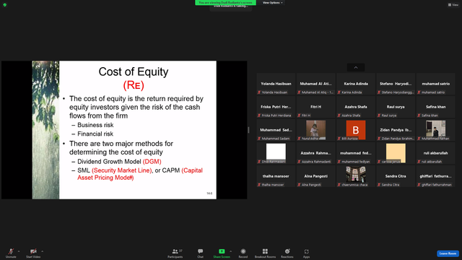Select muhammad fedlyan's participant tile
Viewport: 462px width, 260px height.
coord(356,153)
